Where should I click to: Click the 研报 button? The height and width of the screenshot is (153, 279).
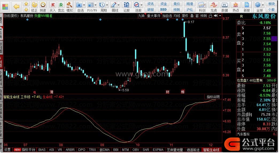coord(150,10)
